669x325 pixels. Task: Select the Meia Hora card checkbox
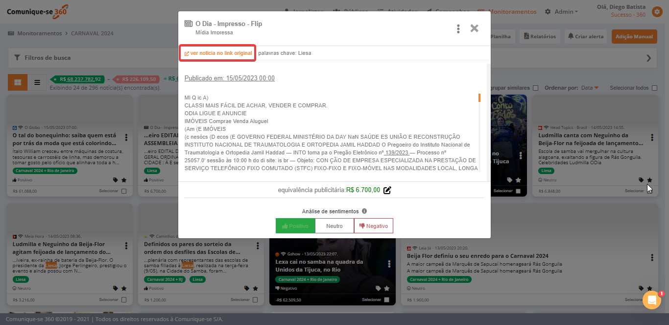click(124, 300)
